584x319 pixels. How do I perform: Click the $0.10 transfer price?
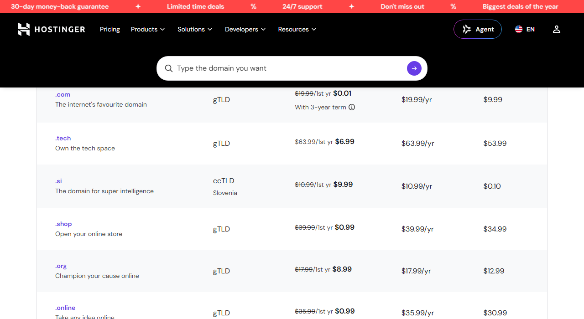[492, 186]
